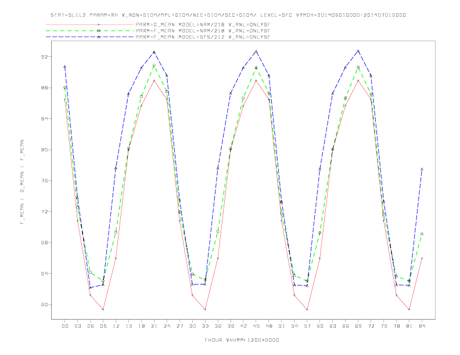Click the green NAM circle marker at hour 84
Image resolution: width=460 pixels, height=355 pixels.
(x=422, y=234)
